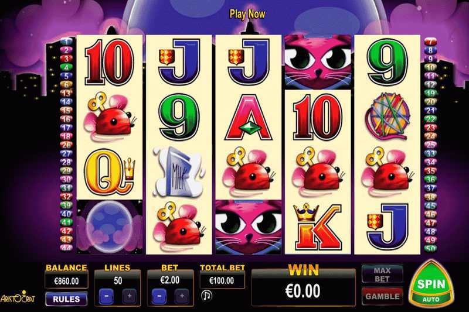Click the pink cat symbol atop reel four
Screen dimensions: 469x312
pos(318,62)
